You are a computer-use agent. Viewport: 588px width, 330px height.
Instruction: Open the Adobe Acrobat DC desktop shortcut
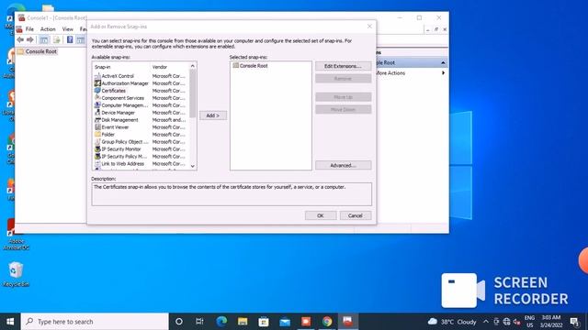click(x=16, y=234)
